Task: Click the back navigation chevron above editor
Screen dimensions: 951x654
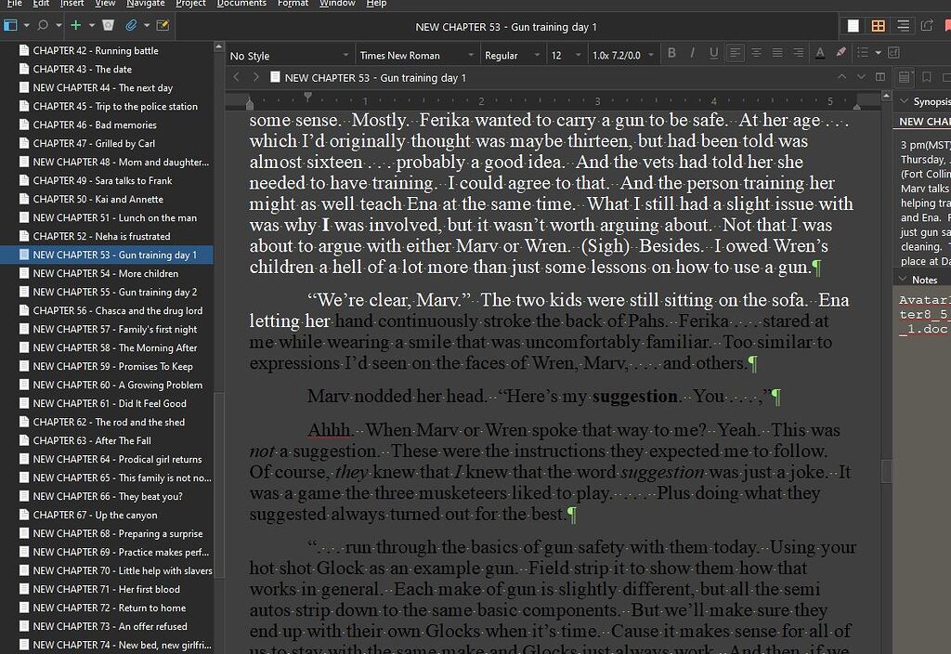Action: (x=236, y=78)
